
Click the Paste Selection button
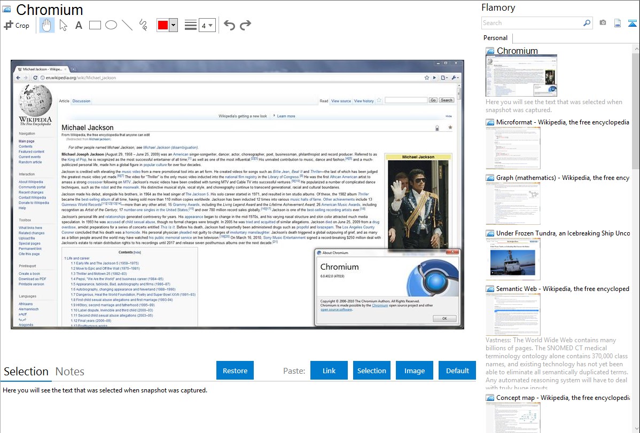(x=371, y=371)
